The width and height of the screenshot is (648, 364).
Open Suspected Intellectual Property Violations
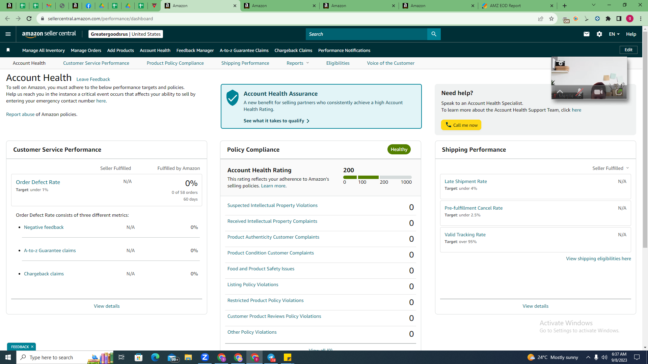click(272, 205)
